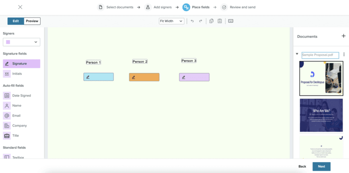Screen dimensions: 349x173
Task: Click the Back button
Action: coord(302,166)
